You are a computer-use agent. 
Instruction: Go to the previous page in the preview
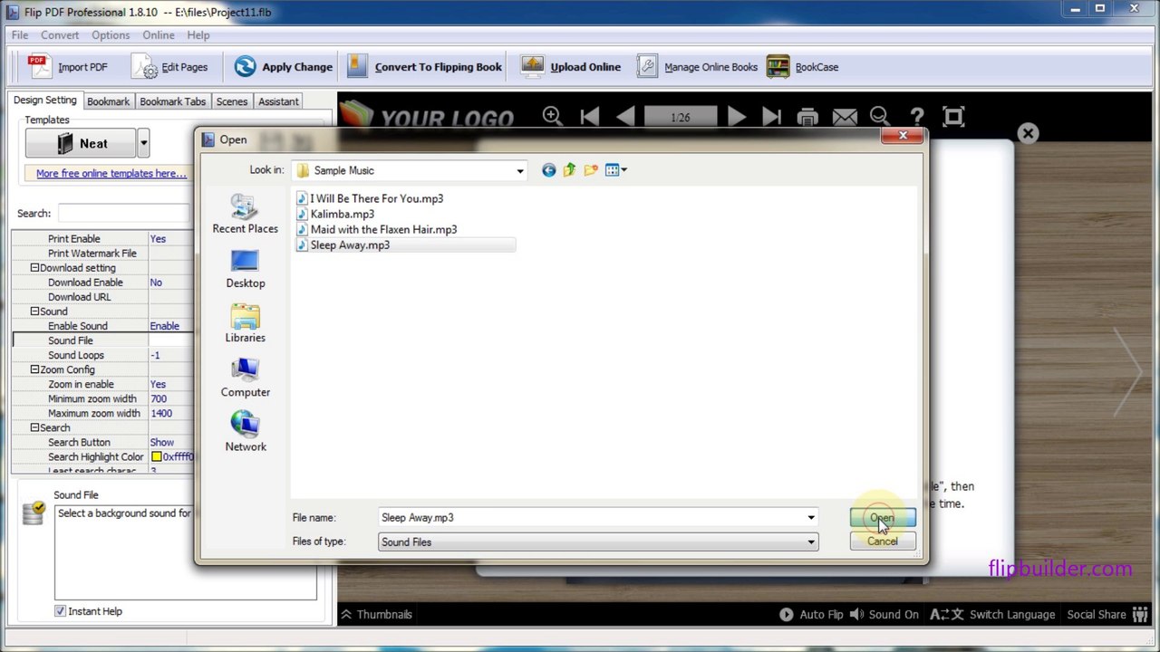coord(625,117)
